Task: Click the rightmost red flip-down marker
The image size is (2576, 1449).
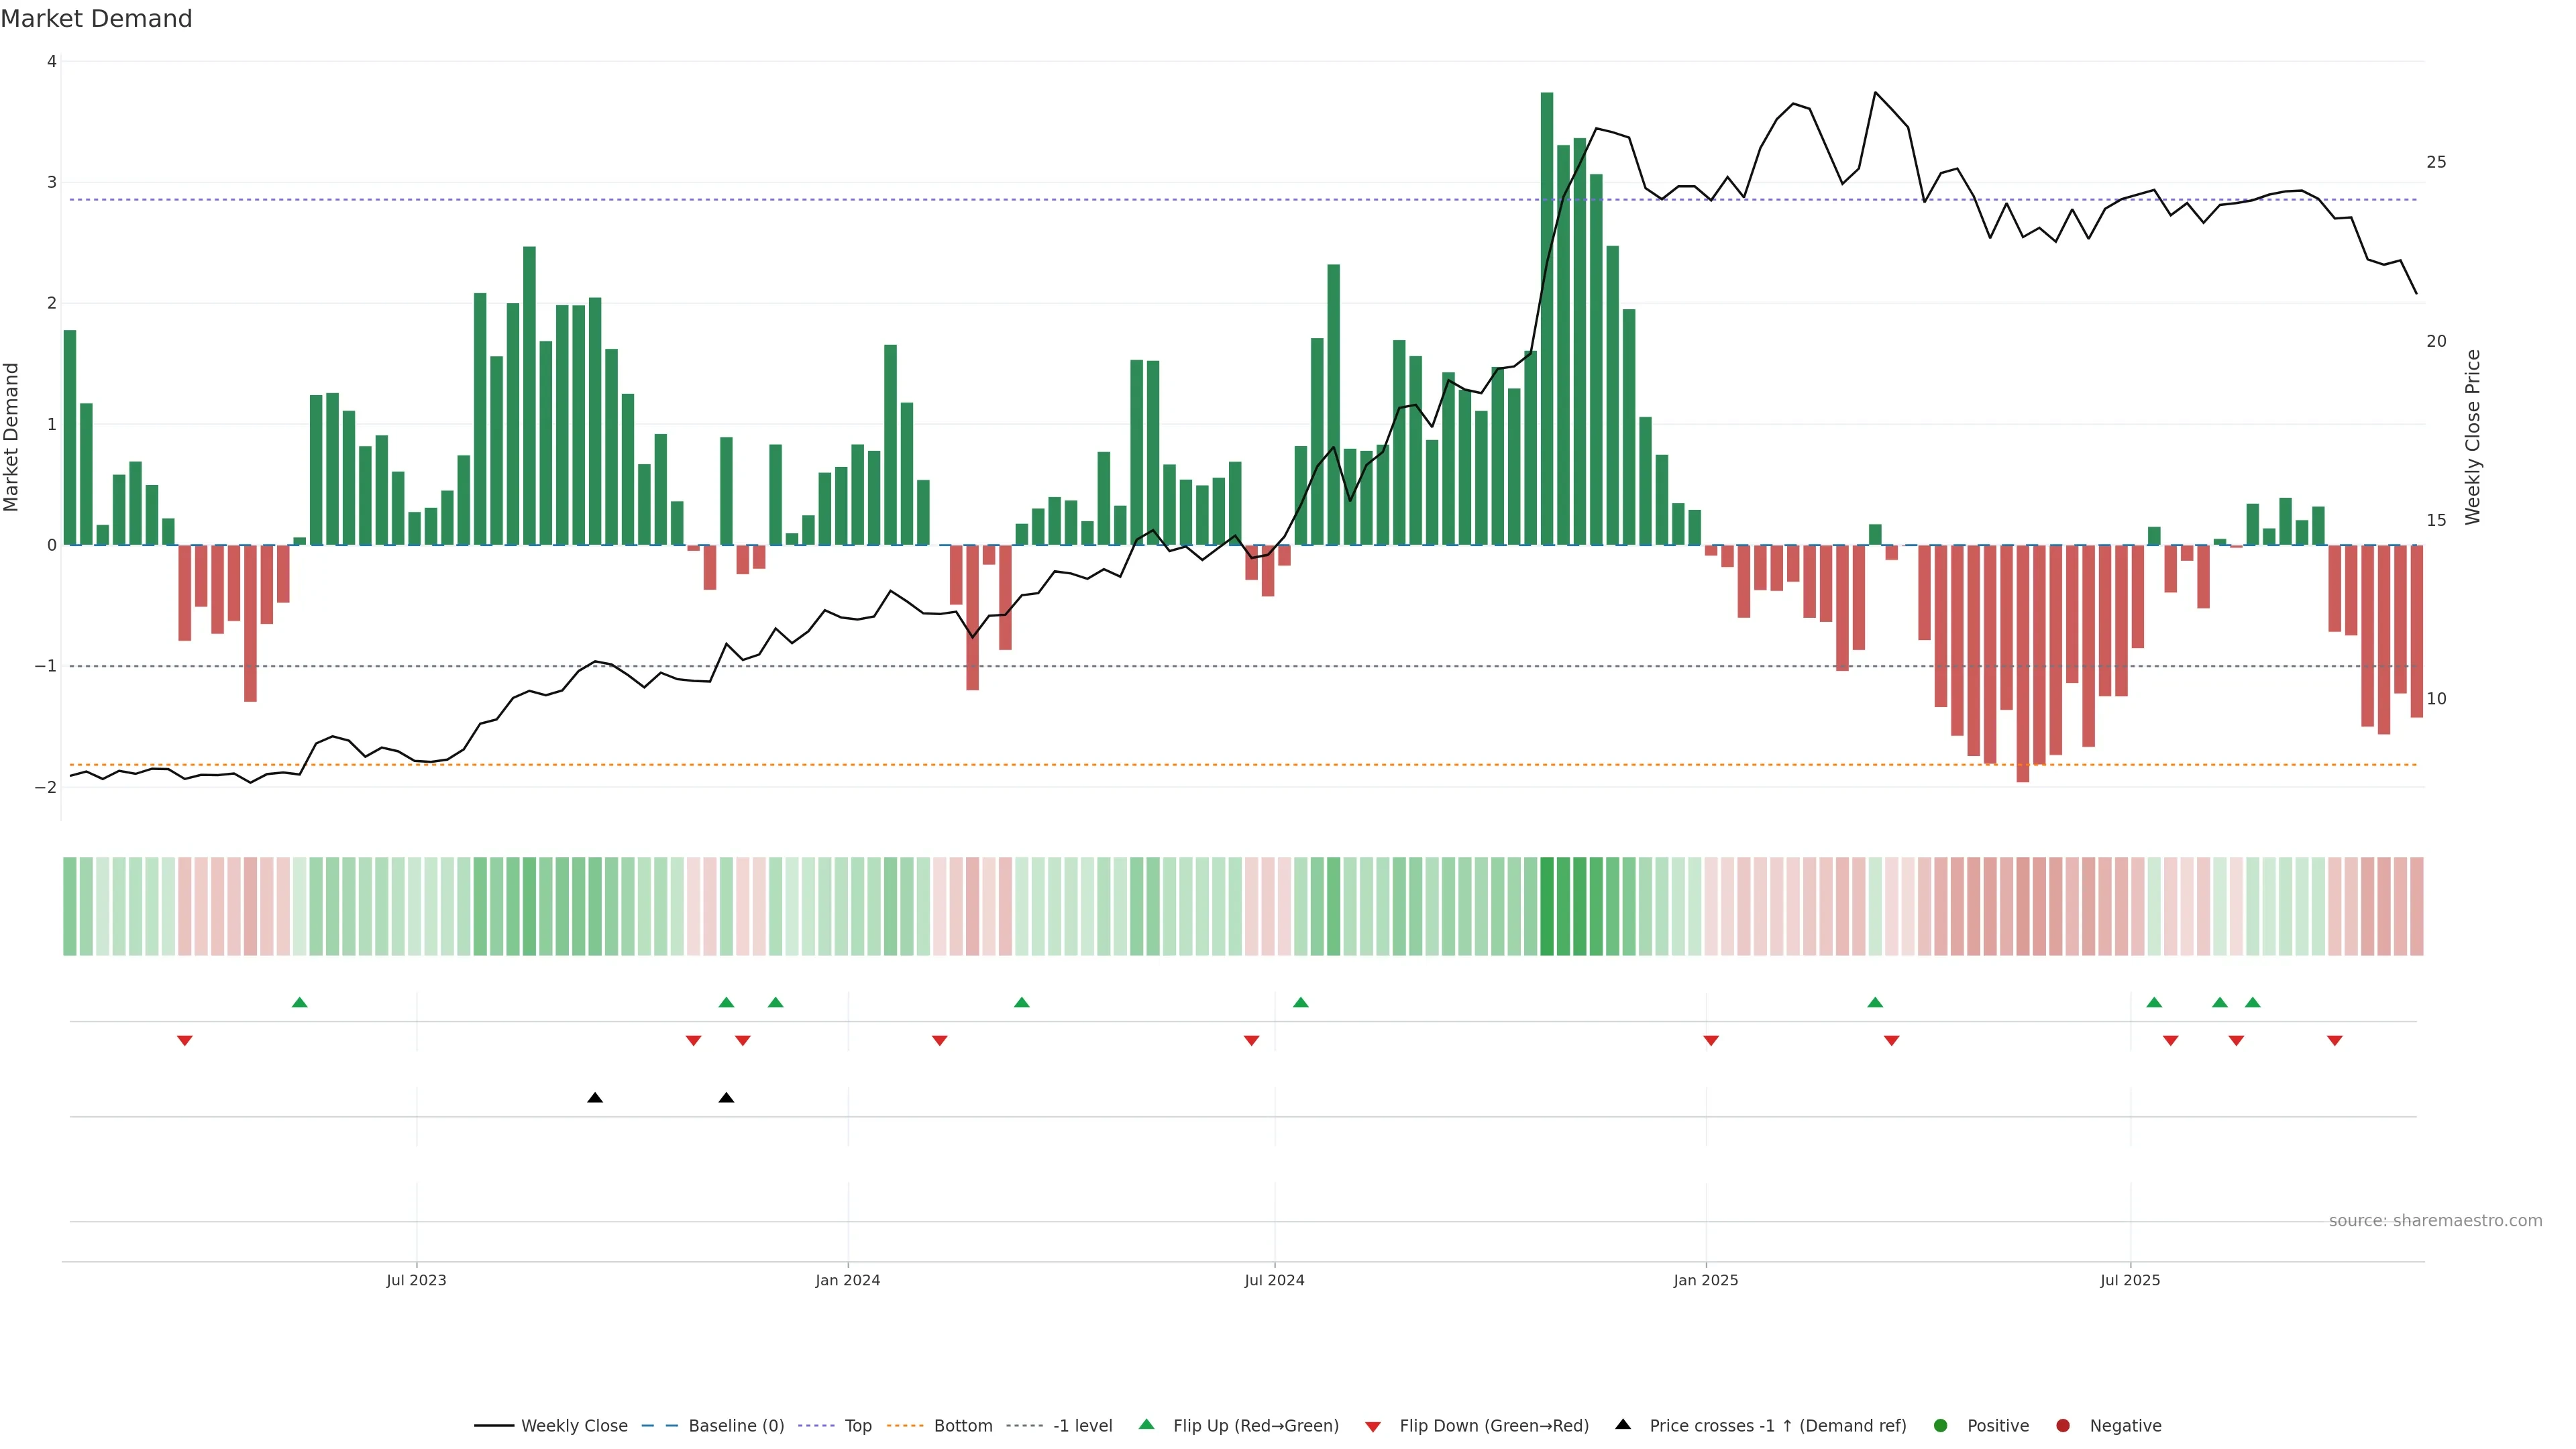Action: point(2334,1041)
